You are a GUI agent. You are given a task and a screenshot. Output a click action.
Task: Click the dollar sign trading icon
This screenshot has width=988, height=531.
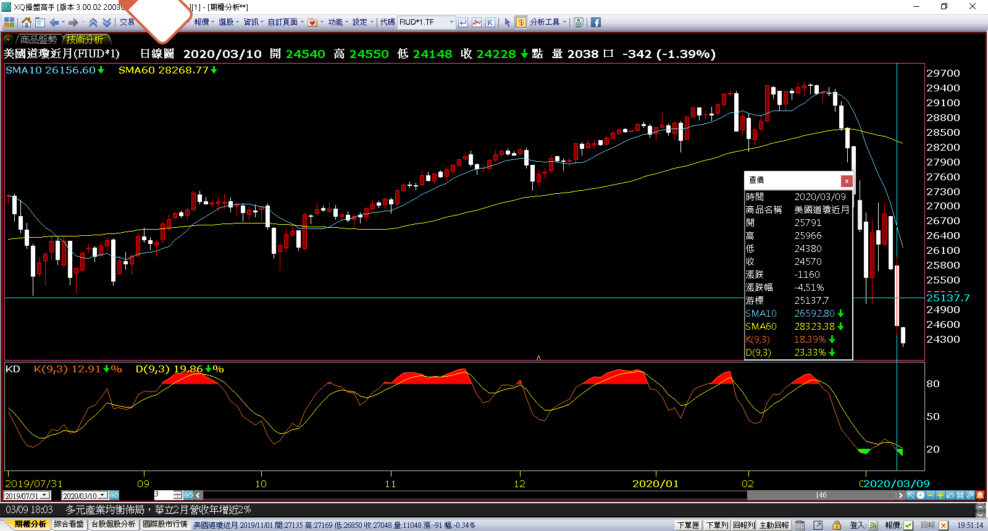coord(521,22)
